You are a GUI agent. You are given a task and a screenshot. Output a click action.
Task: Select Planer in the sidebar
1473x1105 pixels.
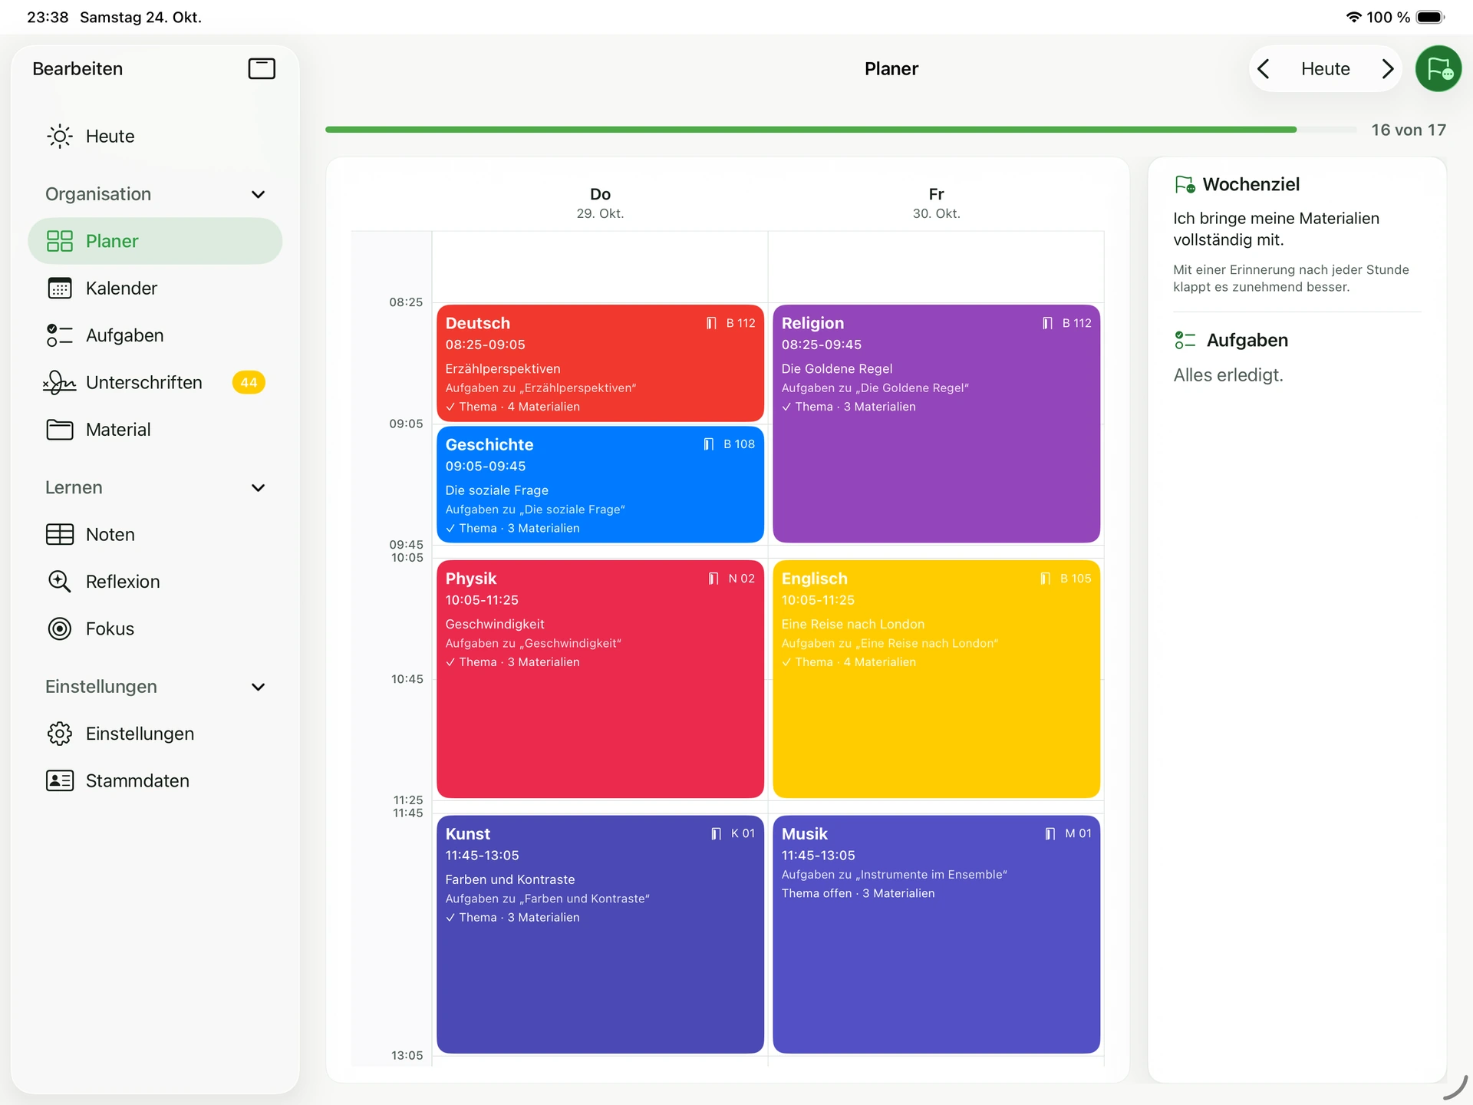click(x=155, y=241)
